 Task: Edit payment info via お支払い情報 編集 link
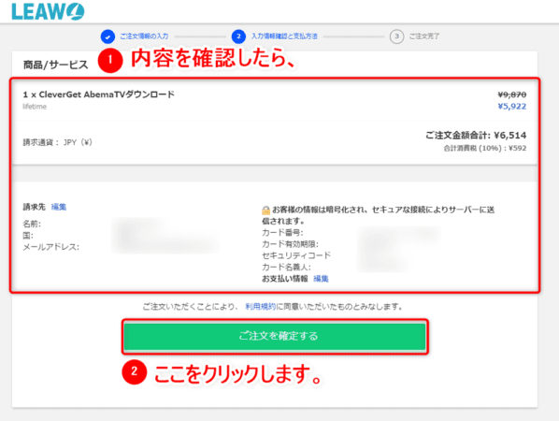point(321,279)
